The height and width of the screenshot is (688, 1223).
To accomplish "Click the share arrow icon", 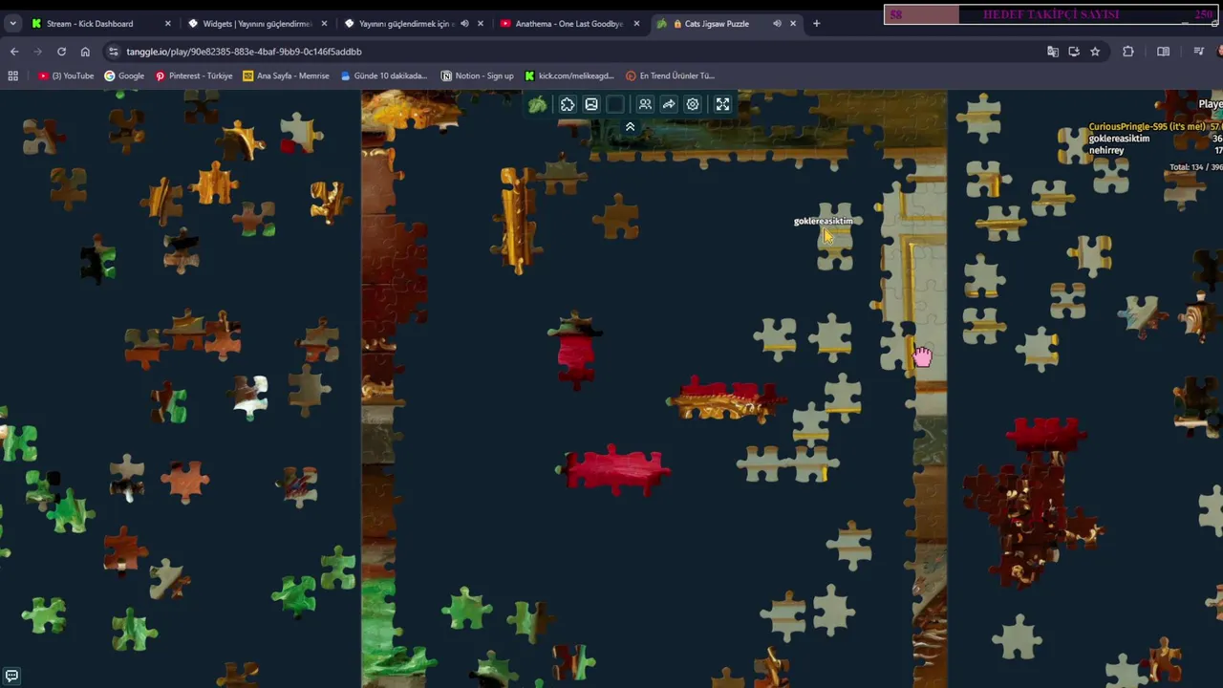I will click(x=669, y=104).
